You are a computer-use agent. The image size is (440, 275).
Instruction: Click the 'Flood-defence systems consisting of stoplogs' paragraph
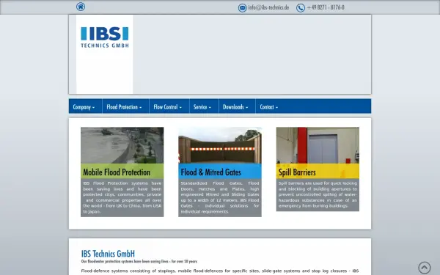pos(220,271)
